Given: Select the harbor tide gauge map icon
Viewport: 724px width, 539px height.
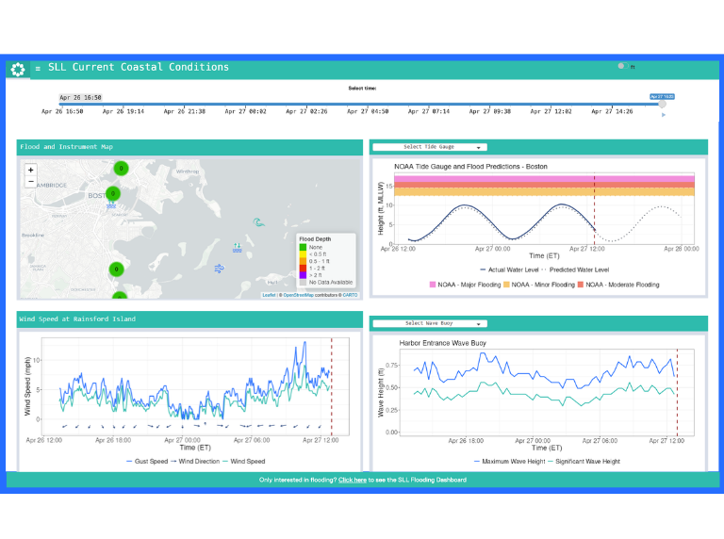Looking at the screenshot, I should 238,248.
